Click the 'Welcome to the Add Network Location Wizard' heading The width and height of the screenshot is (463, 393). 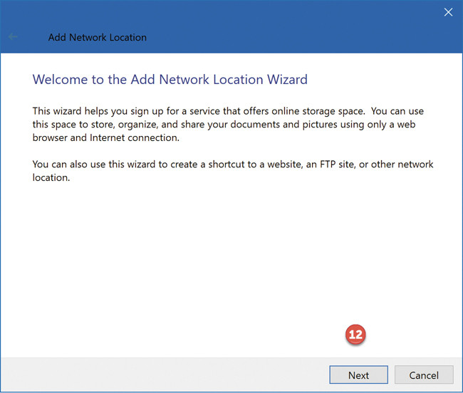(x=170, y=79)
